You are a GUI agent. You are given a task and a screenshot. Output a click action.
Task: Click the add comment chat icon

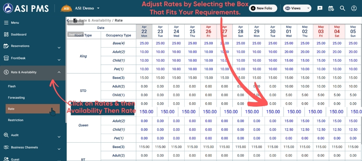[320, 8]
